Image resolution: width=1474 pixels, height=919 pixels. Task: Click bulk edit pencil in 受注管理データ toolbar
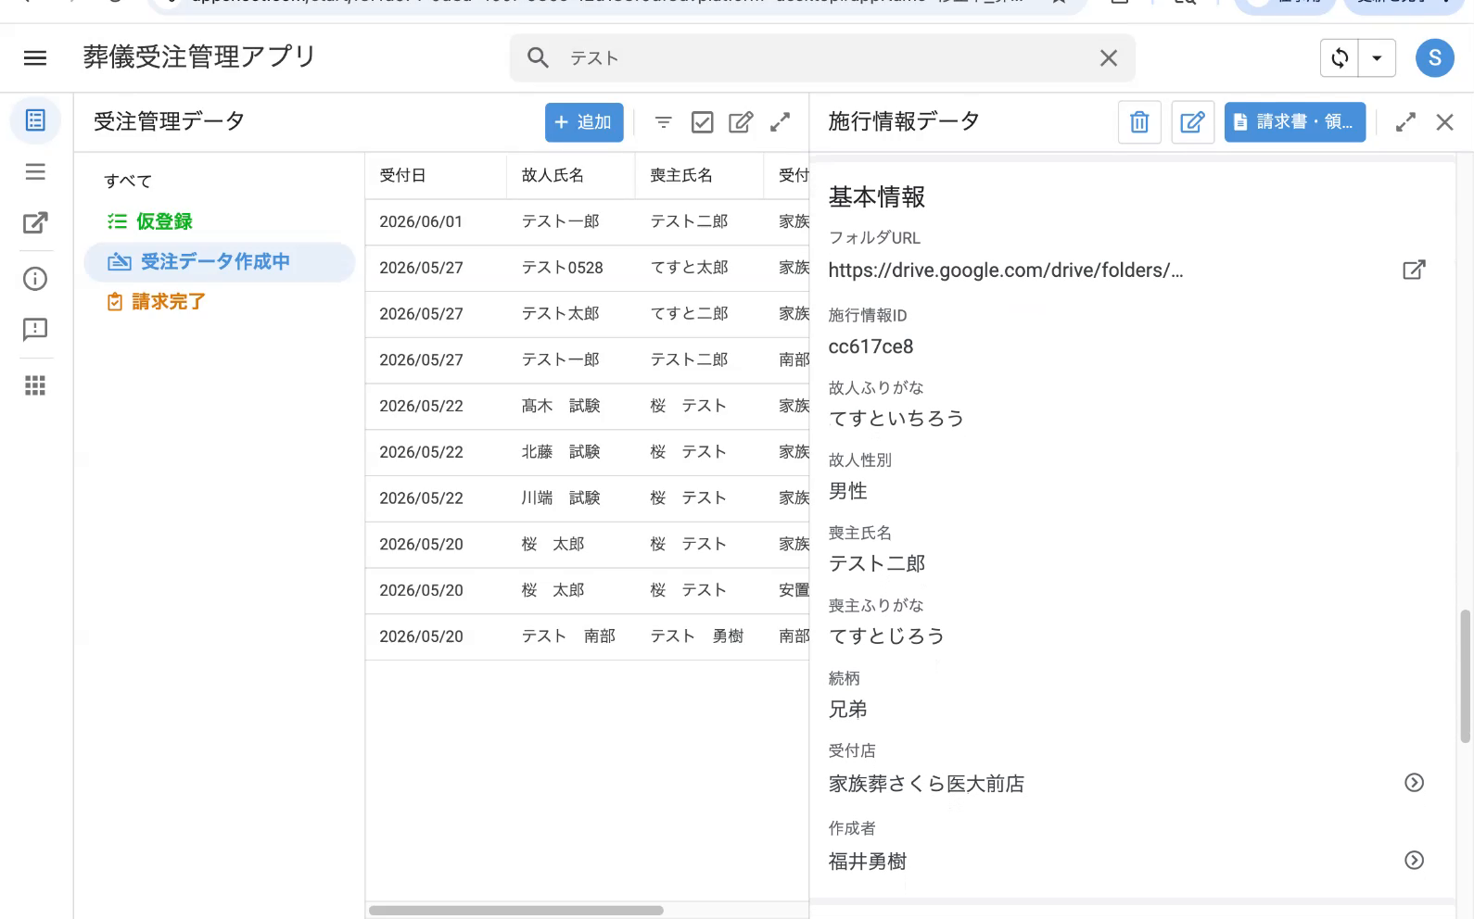pos(741,122)
